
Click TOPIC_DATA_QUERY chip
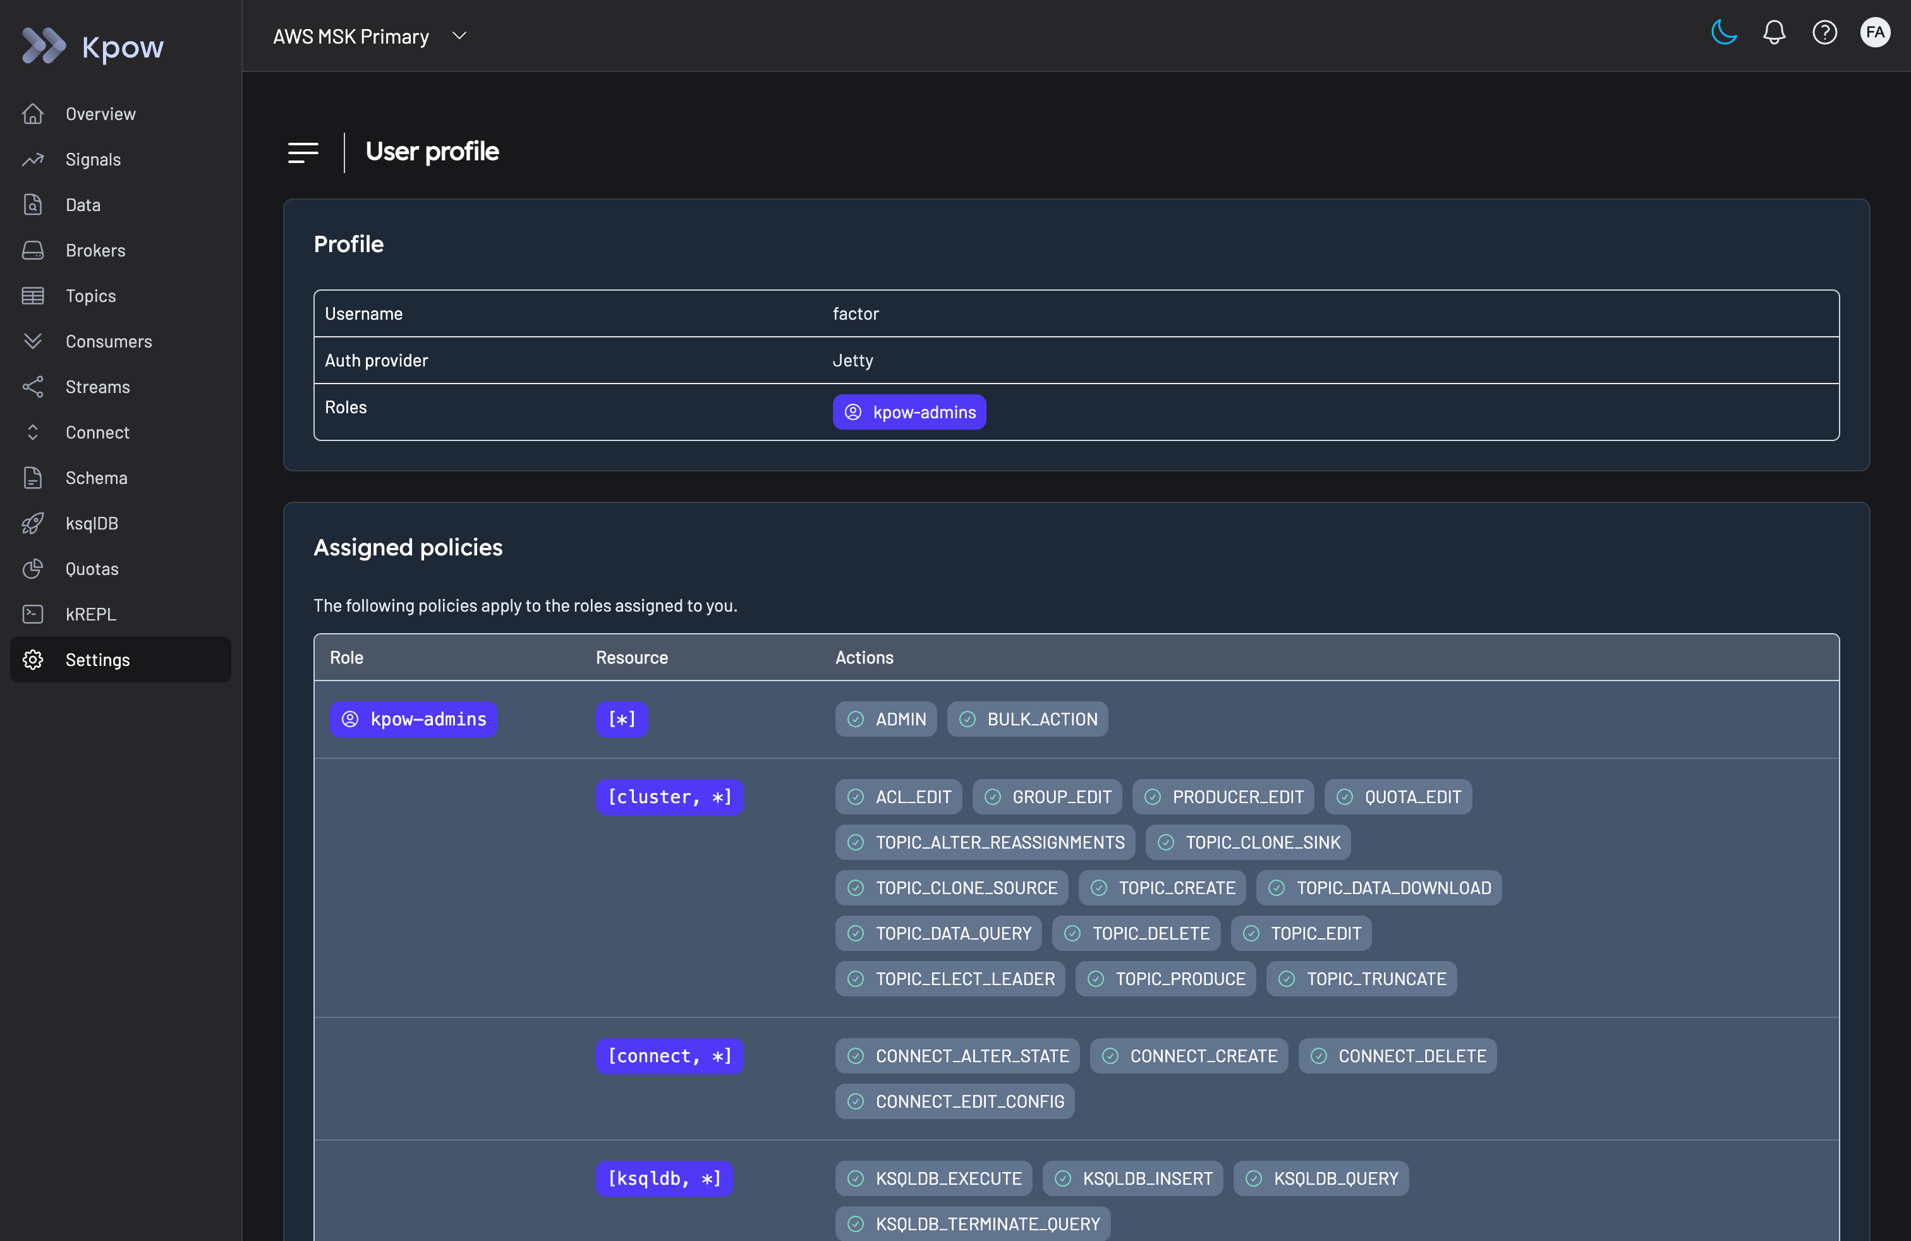938,933
